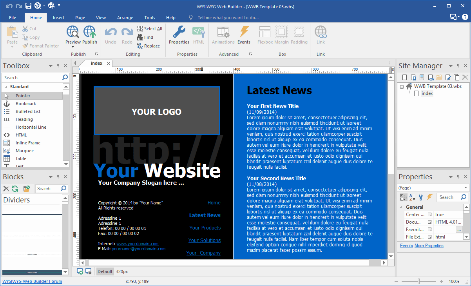
Task: Switch to the Insert ribbon tab
Action: (59, 18)
